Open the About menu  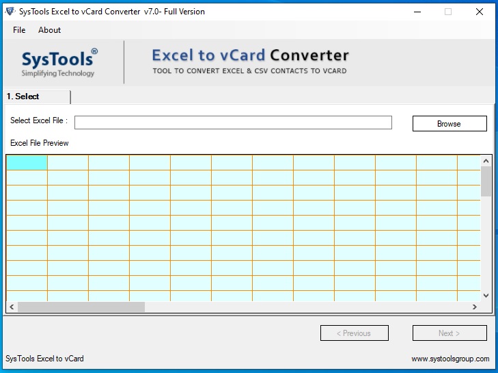tap(49, 30)
